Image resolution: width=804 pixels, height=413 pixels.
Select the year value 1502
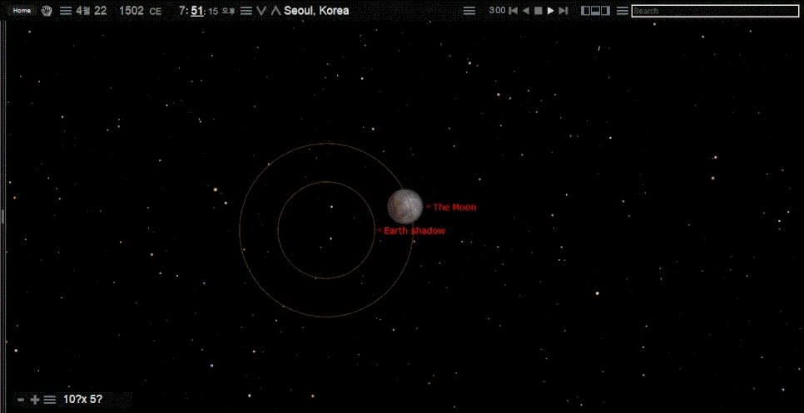[x=132, y=11]
